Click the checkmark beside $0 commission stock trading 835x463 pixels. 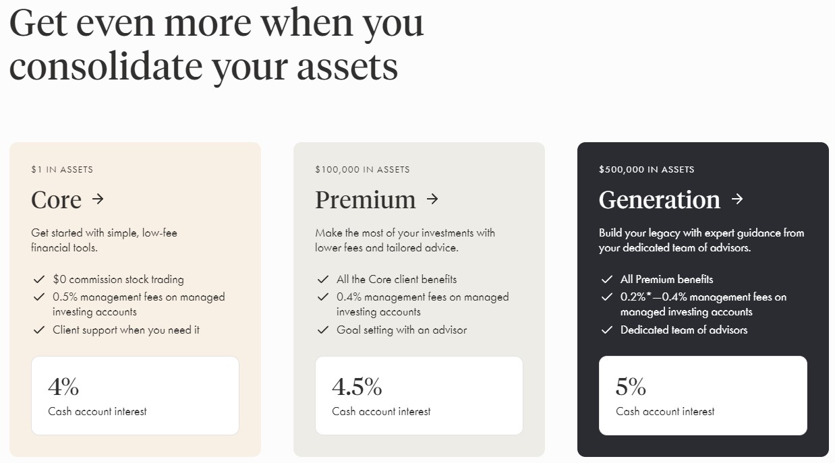click(38, 279)
